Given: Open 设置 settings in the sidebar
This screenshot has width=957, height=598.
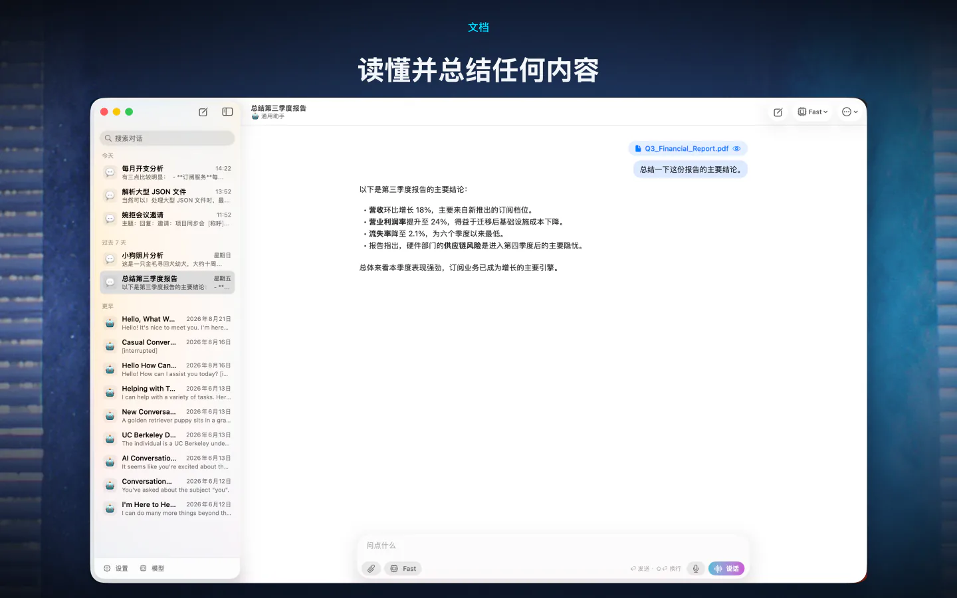Looking at the screenshot, I should pos(116,569).
